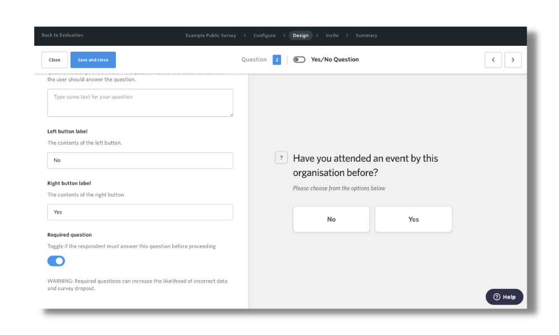
Task: Click the question number 2 badge
Action: (x=277, y=60)
